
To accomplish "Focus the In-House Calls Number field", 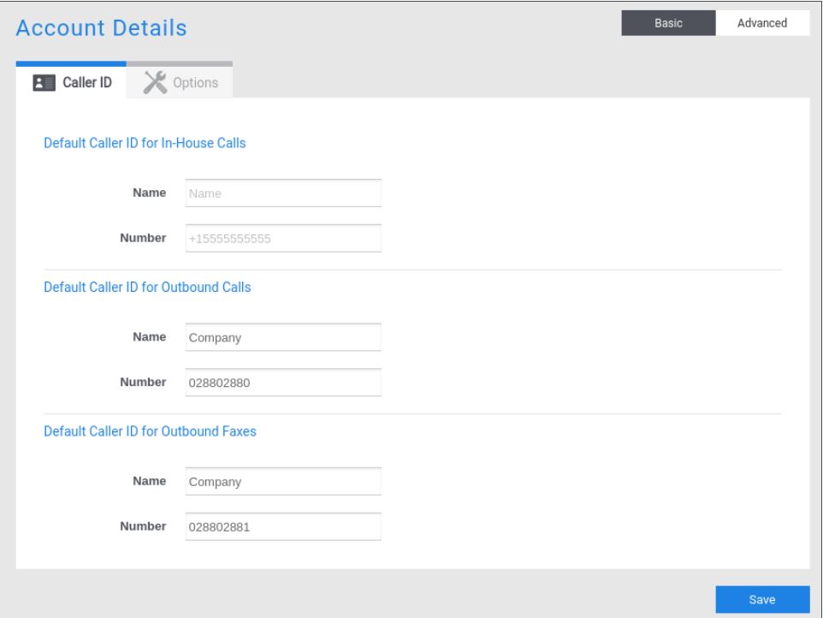I will click(283, 239).
